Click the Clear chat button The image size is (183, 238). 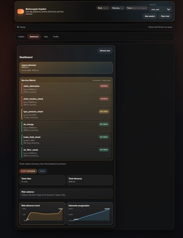coord(165,16)
